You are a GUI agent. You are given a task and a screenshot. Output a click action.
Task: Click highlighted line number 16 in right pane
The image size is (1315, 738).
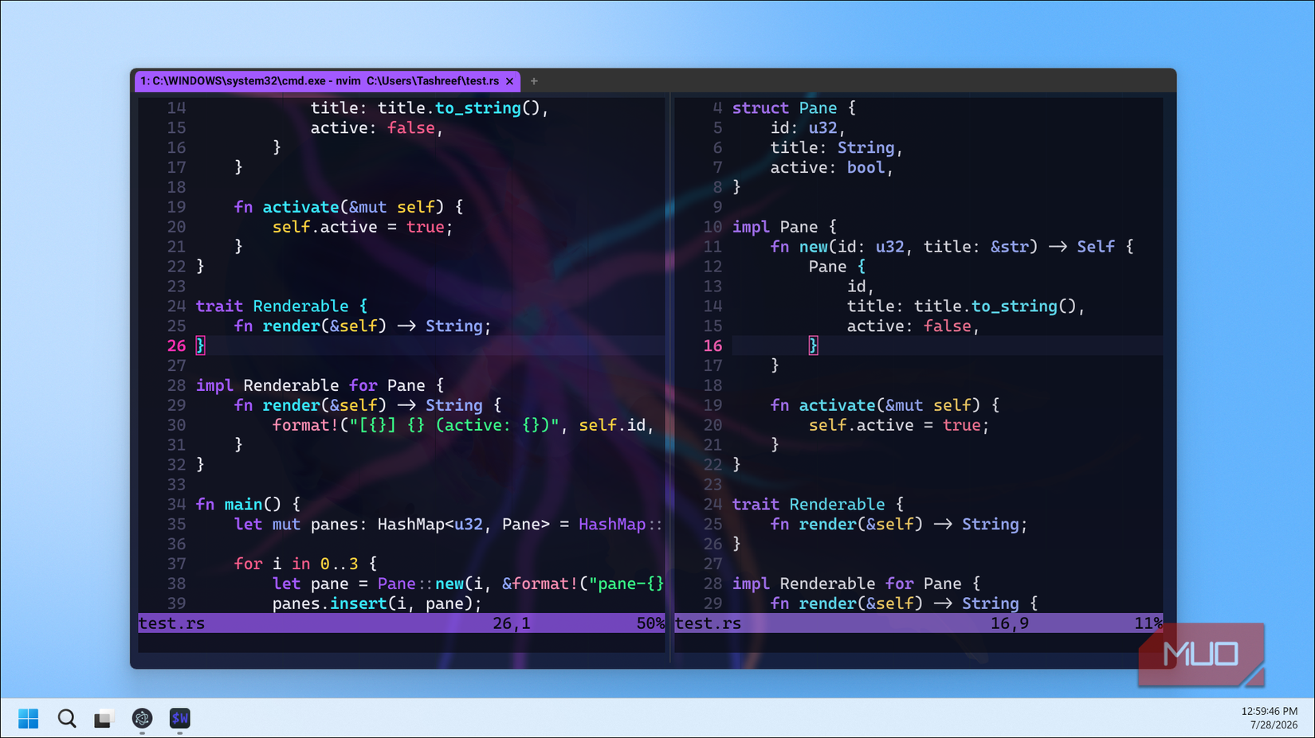point(712,346)
